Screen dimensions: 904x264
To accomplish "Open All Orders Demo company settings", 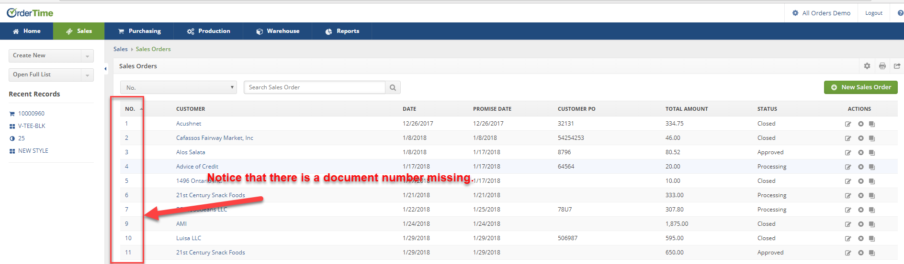I will tap(821, 13).
